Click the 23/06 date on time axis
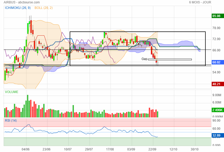This screenshot has height=152, width=224. click(47, 149)
